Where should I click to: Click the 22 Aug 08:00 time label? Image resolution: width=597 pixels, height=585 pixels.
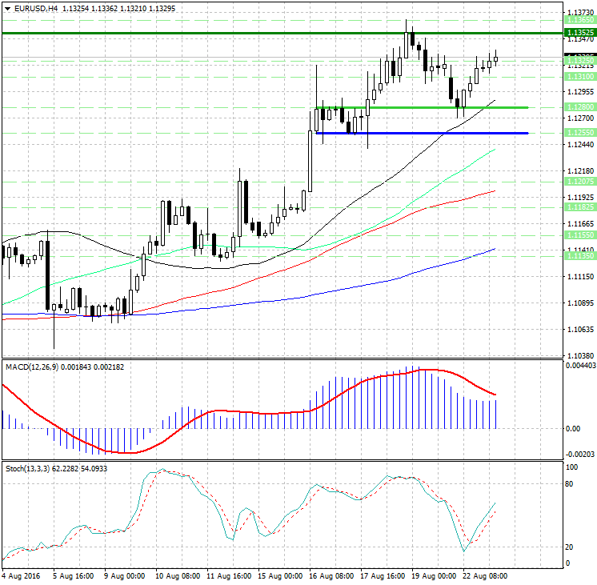[x=485, y=576]
